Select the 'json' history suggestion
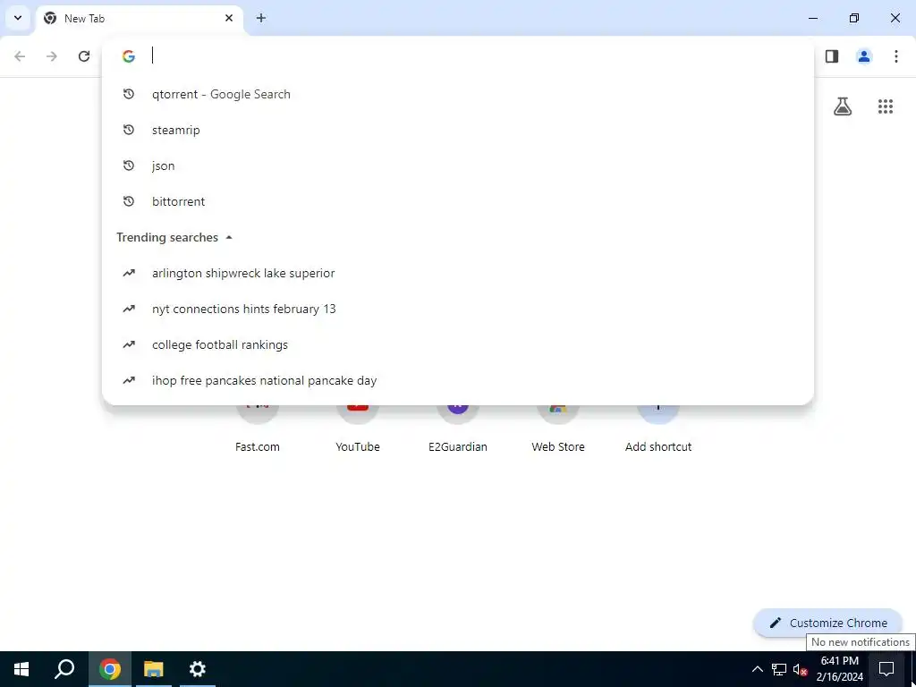Screen dimensions: 916x687 pyautogui.click(x=457, y=165)
